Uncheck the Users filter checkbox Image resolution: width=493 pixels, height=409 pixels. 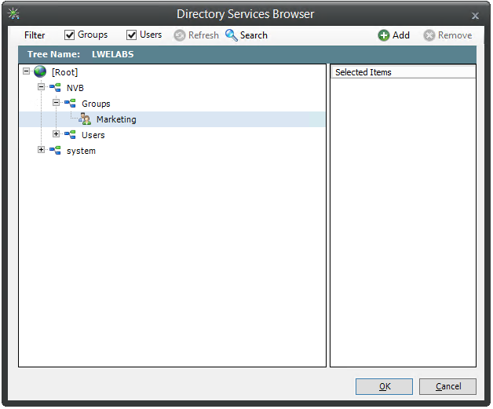(131, 35)
